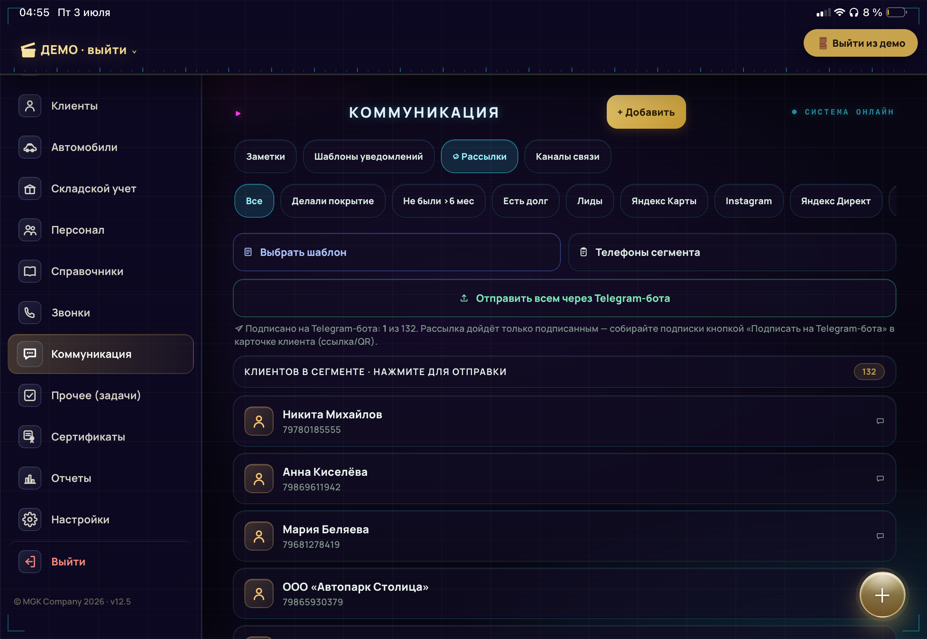
Task: Click phone number 79869611942
Action: pyautogui.click(x=311, y=487)
